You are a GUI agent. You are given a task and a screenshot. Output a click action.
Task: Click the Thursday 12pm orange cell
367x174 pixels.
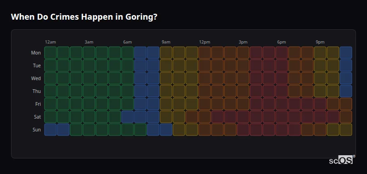pyautogui.click(x=205, y=91)
